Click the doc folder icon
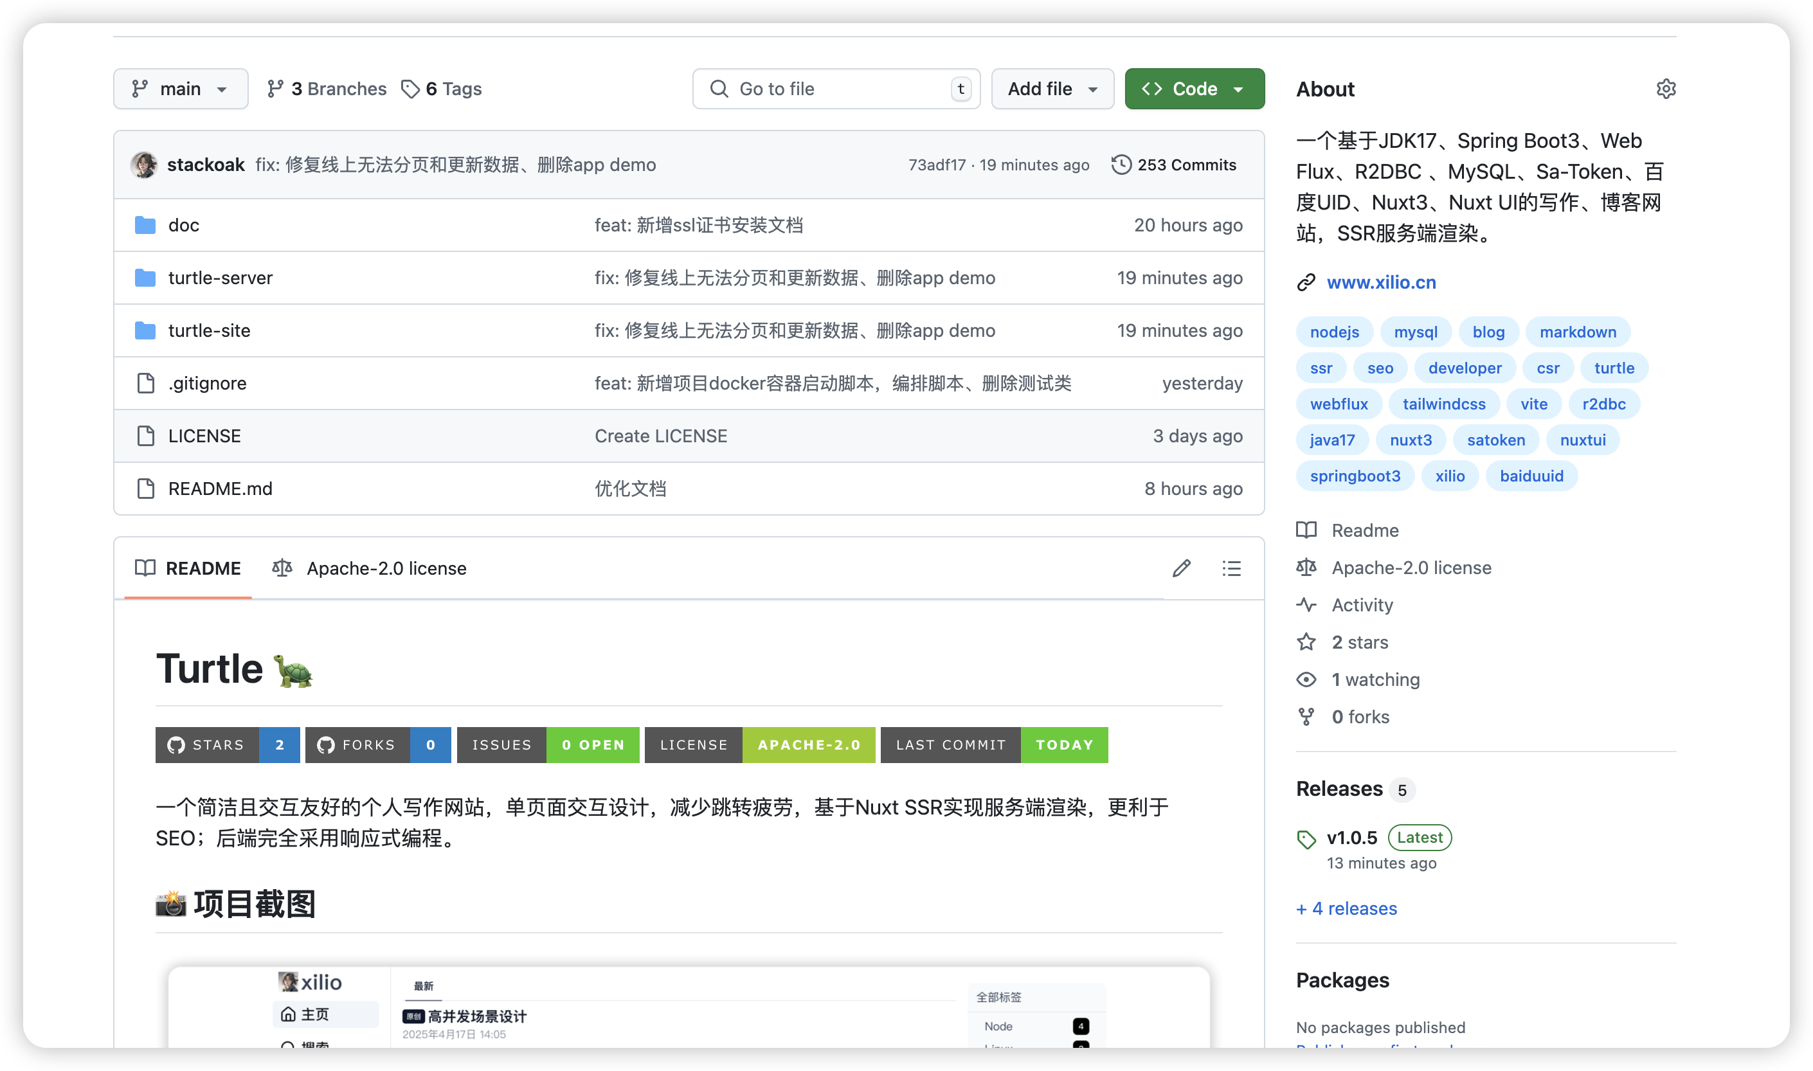The height and width of the screenshot is (1071, 1813). [x=145, y=225]
